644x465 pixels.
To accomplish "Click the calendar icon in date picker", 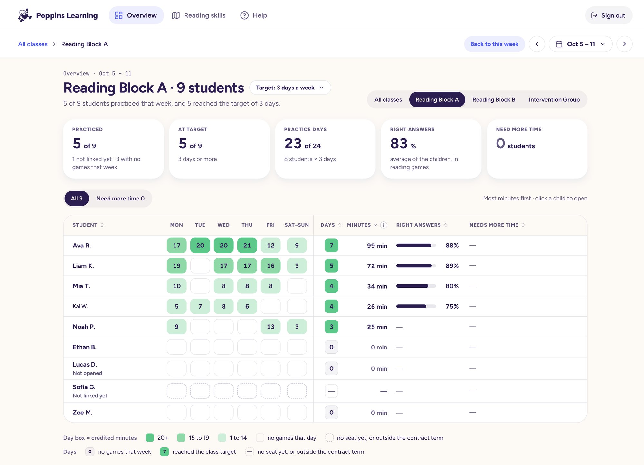I will (559, 44).
